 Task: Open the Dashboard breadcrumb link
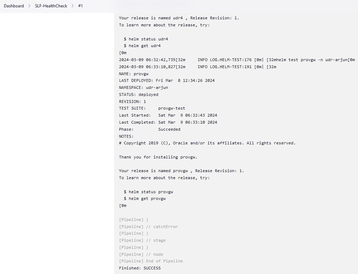(14, 6)
